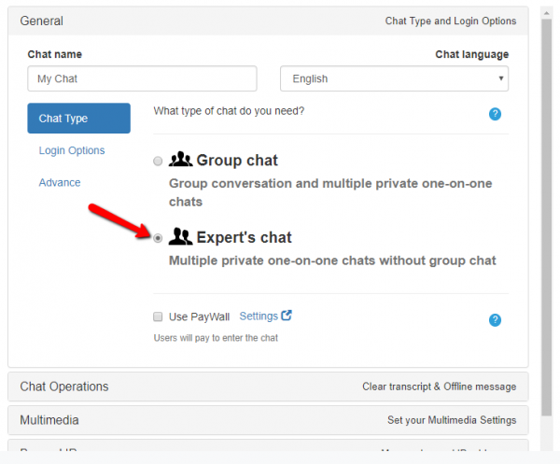Image resolution: width=560 pixels, height=464 pixels.
Task: Click the Expert's chat people icon
Action: click(180, 237)
